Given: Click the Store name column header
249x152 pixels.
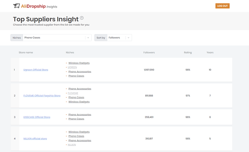Looking at the screenshot, I should pyautogui.click(x=26, y=52).
